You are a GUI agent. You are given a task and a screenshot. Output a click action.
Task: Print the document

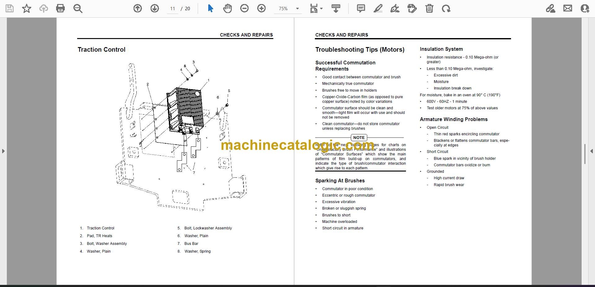[x=60, y=8]
